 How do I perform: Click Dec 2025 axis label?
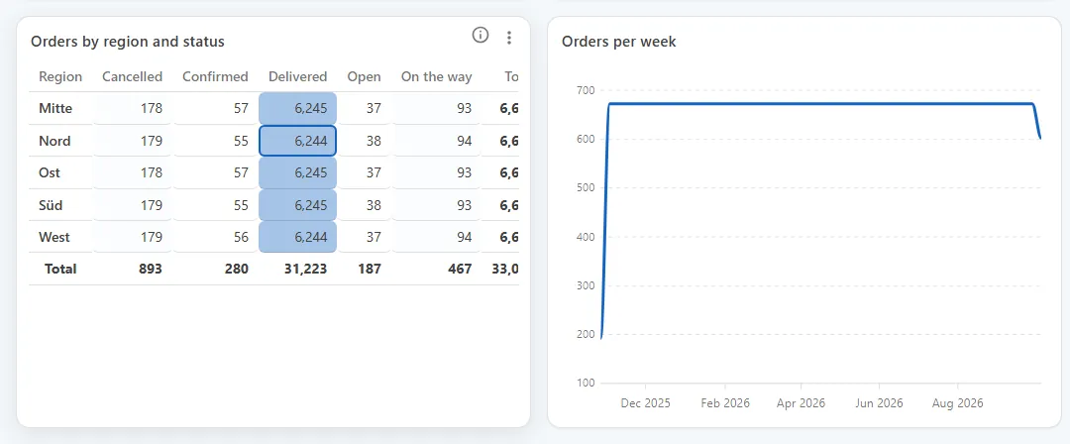click(646, 403)
